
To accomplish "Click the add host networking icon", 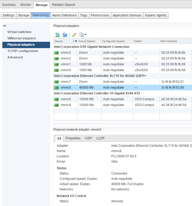I will tap(57, 35).
